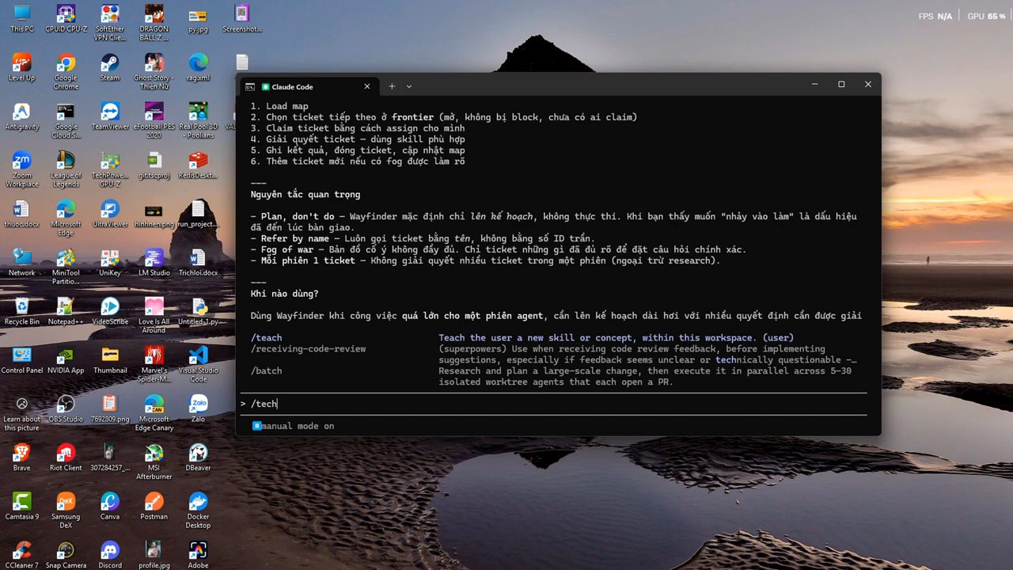Select the Zalo desktop icon

[198, 408]
